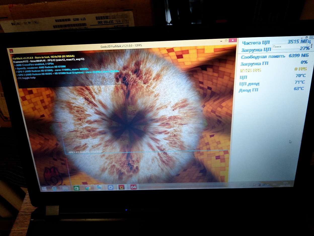Launch Google Chrome from the taskbar
Viewport: 314px width, 236px height.
pos(88,188)
